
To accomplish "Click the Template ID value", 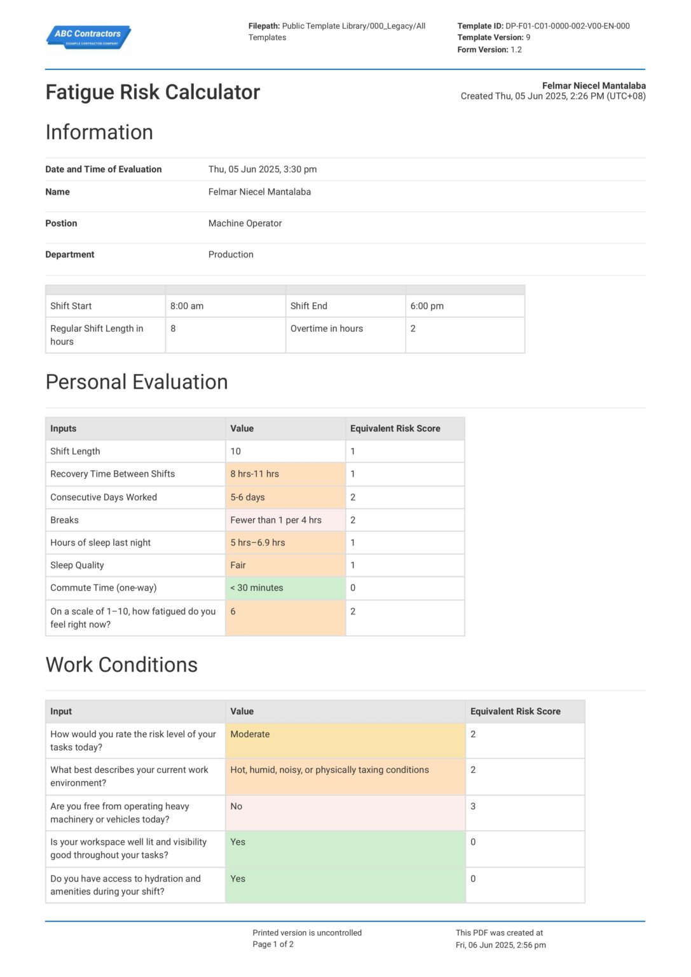I will [x=566, y=26].
